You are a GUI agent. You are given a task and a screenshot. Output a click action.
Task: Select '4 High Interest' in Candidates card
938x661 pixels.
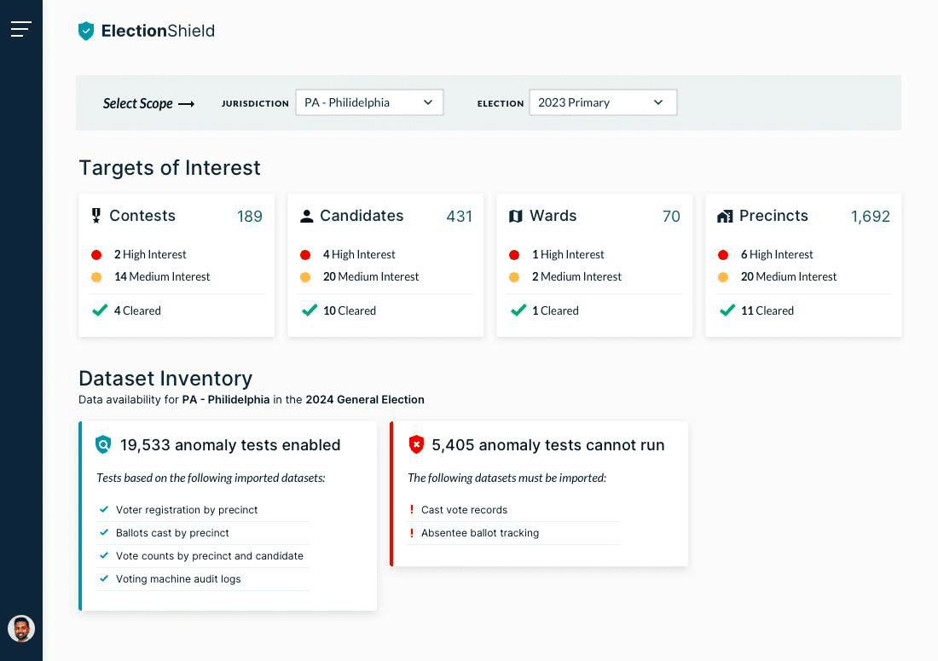359,254
